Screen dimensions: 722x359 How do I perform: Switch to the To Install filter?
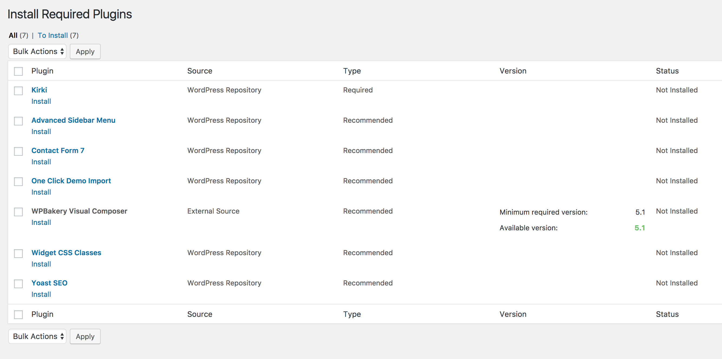(53, 36)
